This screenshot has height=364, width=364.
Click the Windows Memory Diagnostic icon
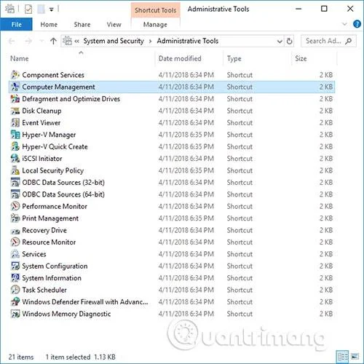point(15,314)
